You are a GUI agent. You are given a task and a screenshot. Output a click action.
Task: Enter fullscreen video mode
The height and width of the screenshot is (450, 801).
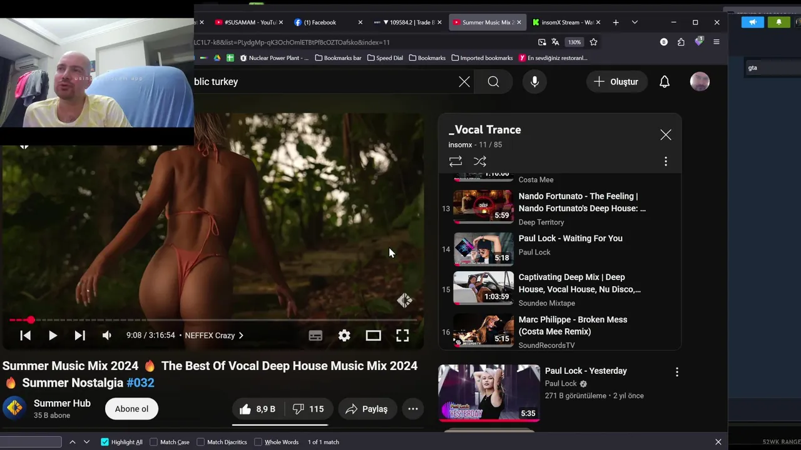tap(402, 336)
